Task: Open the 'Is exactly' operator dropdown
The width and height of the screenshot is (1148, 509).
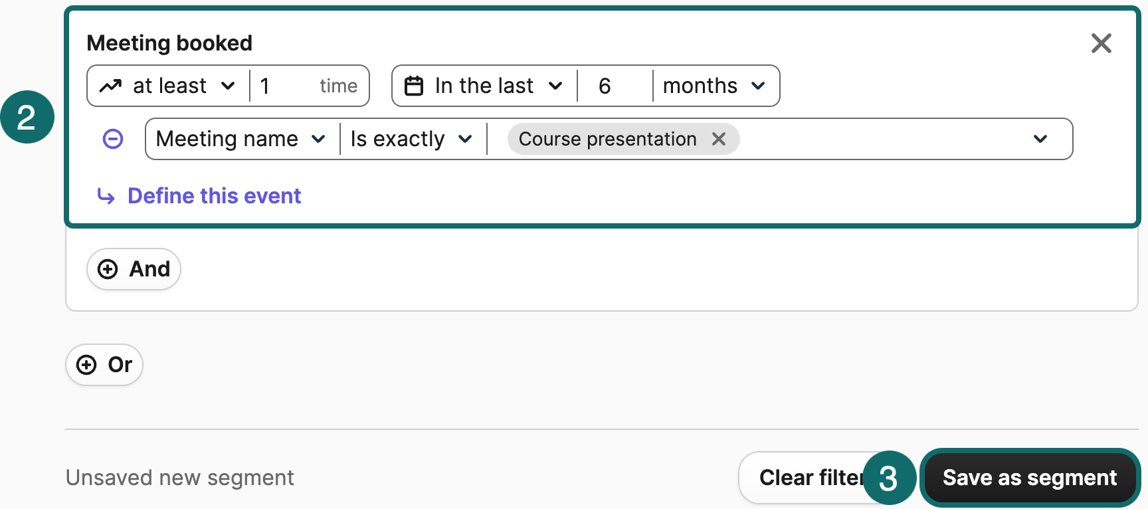Action: click(x=411, y=139)
